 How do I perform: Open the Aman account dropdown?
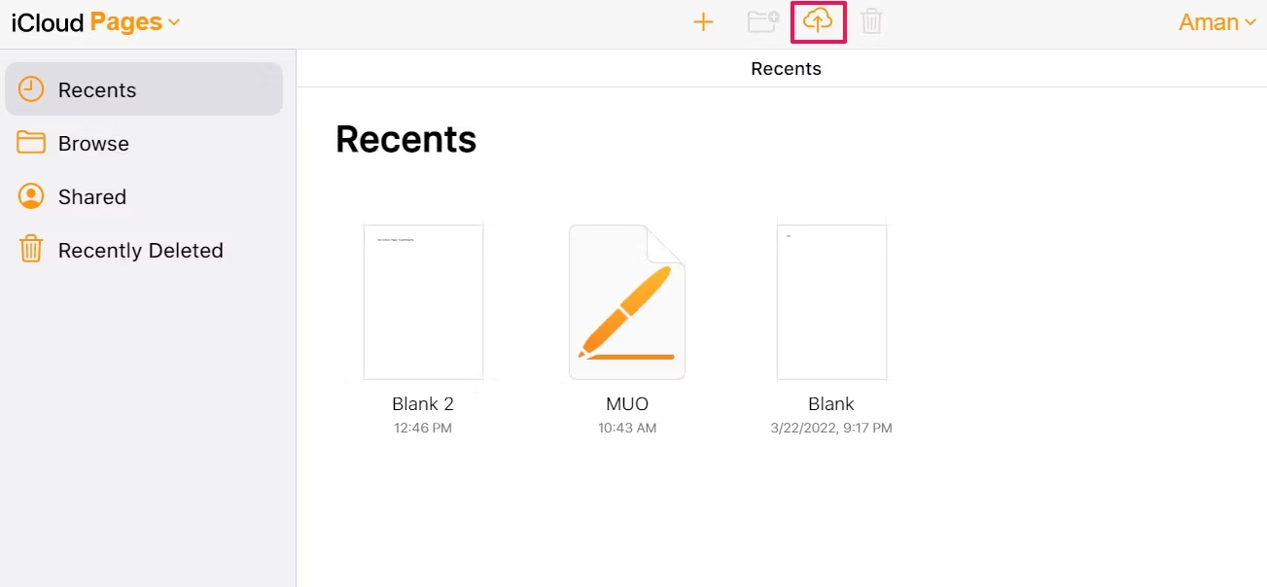pyautogui.click(x=1216, y=22)
